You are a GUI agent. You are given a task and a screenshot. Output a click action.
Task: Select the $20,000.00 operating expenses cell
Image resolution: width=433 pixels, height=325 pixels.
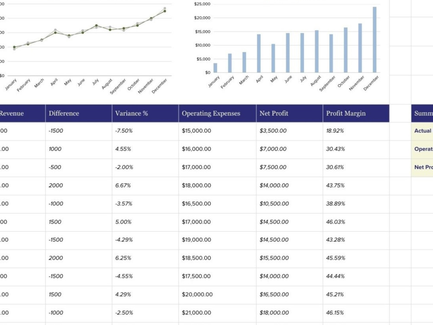(x=217, y=295)
